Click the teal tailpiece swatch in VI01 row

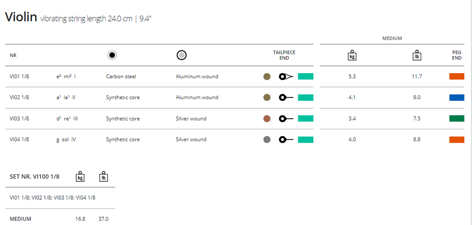(x=306, y=76)
